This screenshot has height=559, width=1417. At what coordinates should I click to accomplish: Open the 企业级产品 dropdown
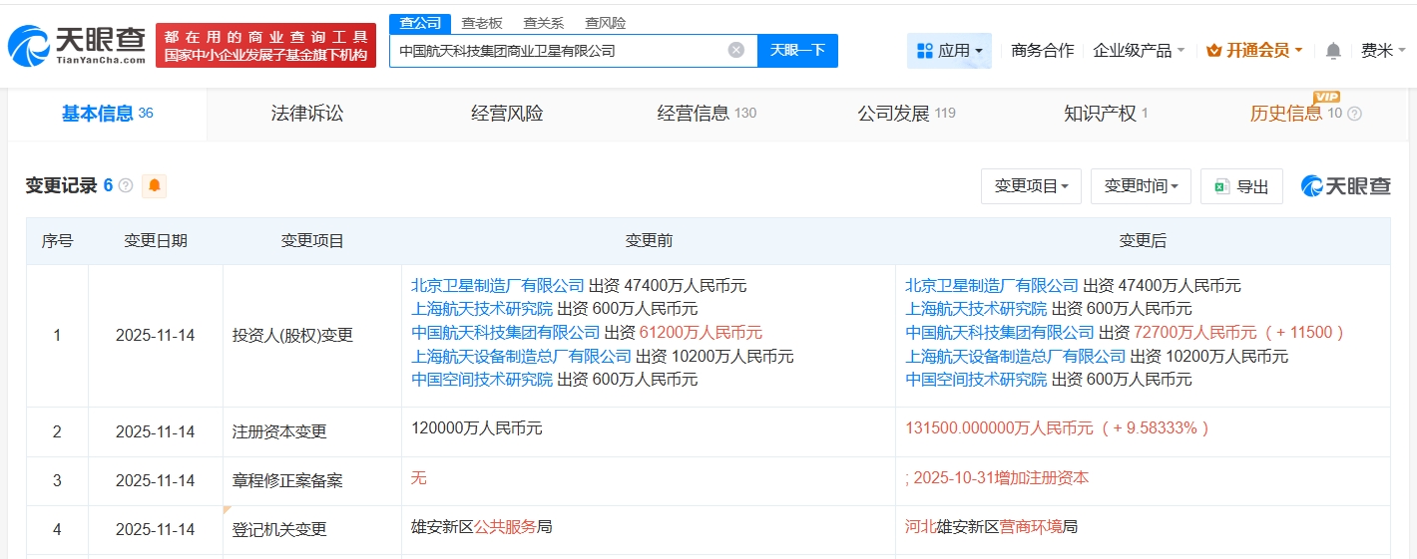point(1139,50)
